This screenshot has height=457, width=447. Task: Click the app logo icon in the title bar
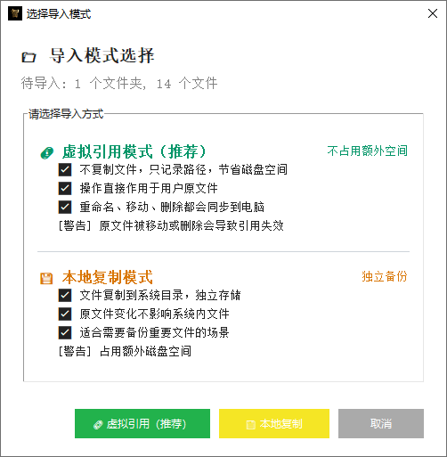tap(15, 13)
